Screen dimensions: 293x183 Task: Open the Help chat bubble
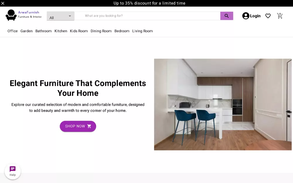(x=13, y=171)
